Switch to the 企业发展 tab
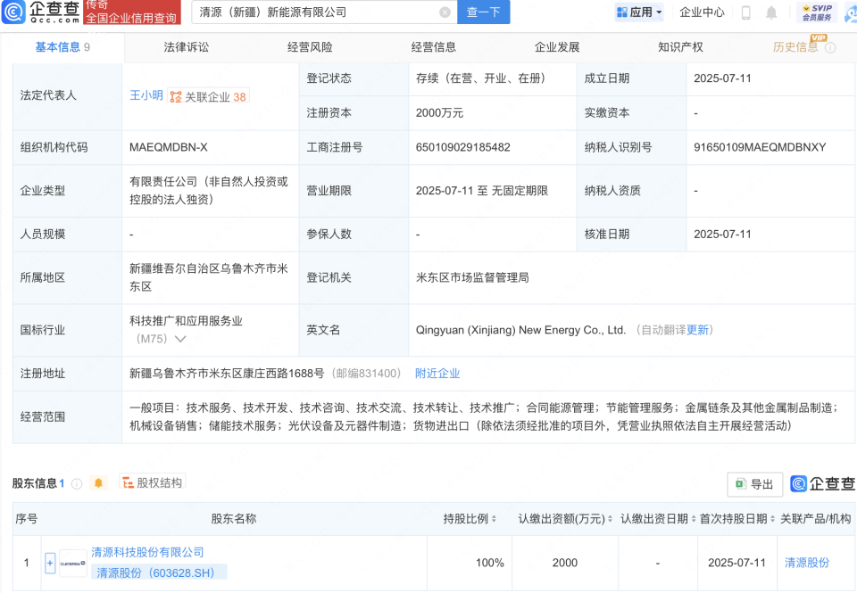Image resolution: width=857 pixels, height=593 pixels. 557,47
